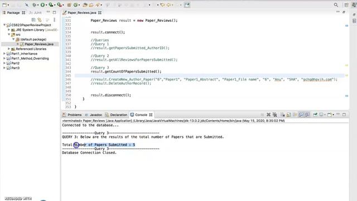This screenshot has height=201, width=357.
Task: Toggle Word Wrap in Console toolbar
Action: point(295,114)
